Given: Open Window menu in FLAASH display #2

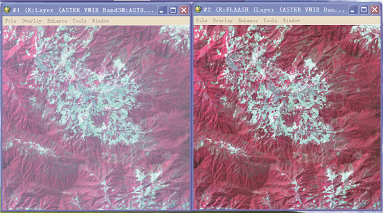Looking at the screenshot, I should coord(291,20).
